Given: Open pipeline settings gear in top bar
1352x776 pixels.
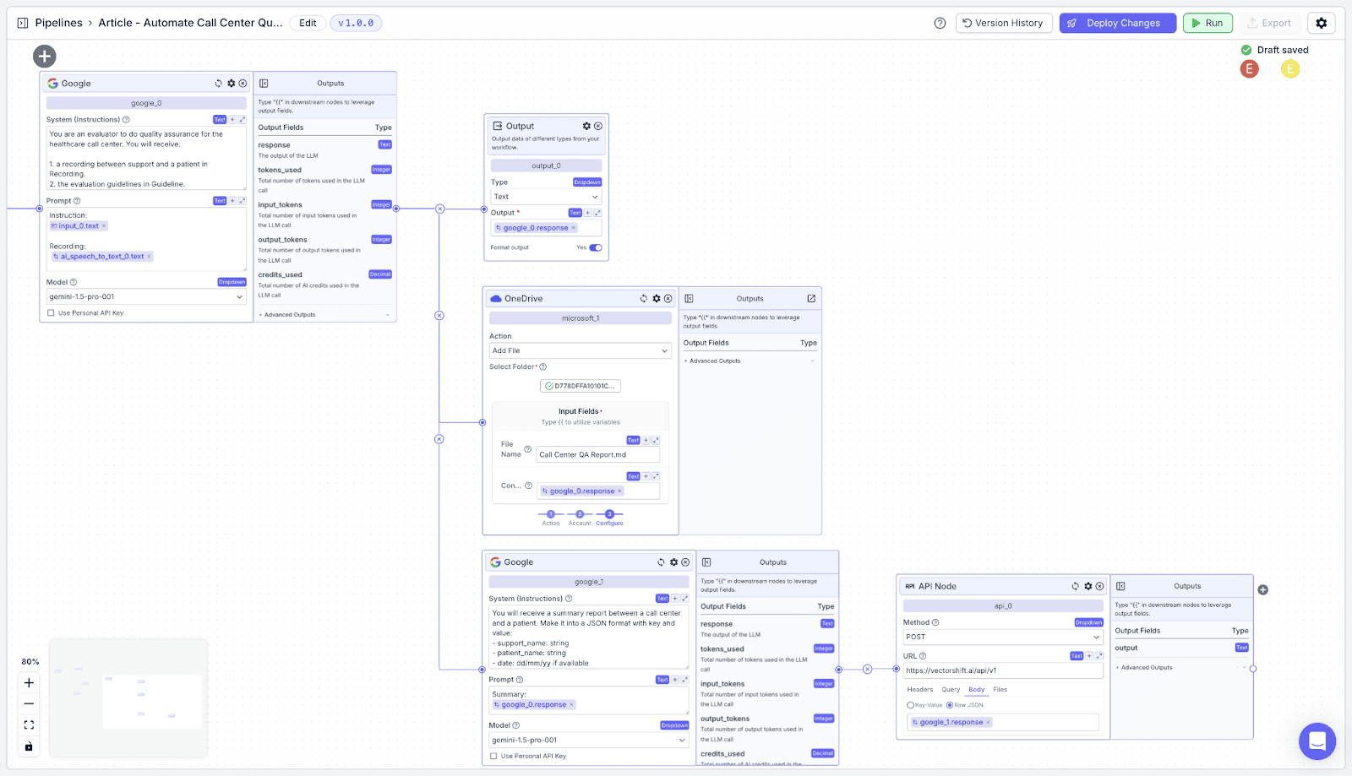Looking at the screenshot, I should coord(1322,23).
